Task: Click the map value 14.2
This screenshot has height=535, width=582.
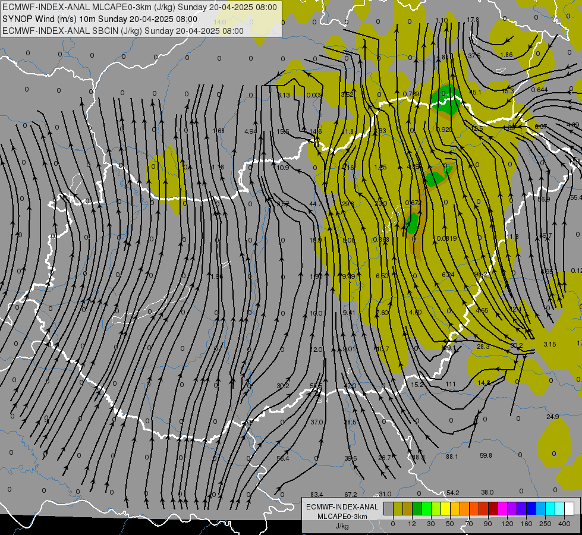Action: pyautogui.click(x=484, y=383)
